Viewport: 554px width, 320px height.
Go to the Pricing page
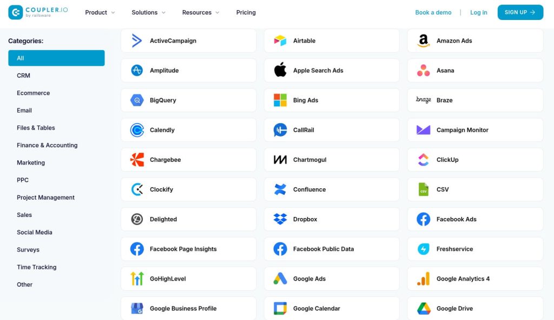(x=246, y=12)
